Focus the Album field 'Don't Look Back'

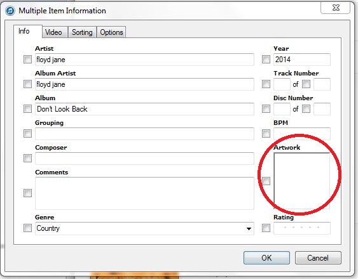click(x=144, y=109)
